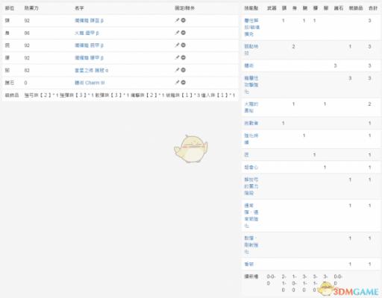Exclude the leg armor with defense 82
382x298 pixels.
(184, 70)
